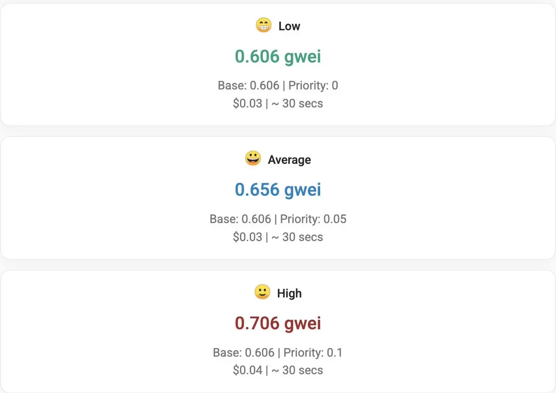
Task: Click the smiley emoji beside Average
Action: tap(253, 158)
